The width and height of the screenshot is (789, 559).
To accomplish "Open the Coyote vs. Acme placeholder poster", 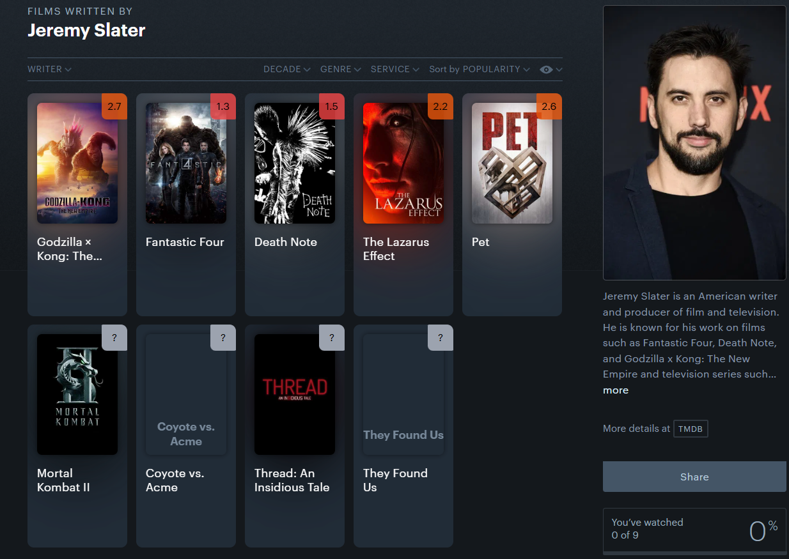I will tap(186, 395).
